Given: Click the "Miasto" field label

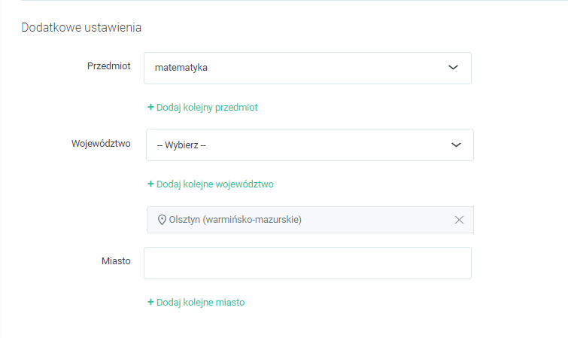Looking at the screenshot, I should pyautogui.click(x=116, y=261).
